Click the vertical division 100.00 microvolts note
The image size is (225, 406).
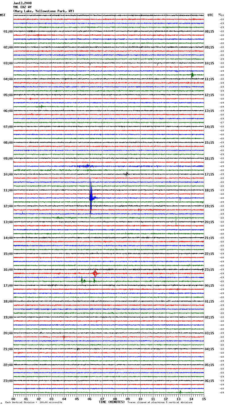coord(34,402)
